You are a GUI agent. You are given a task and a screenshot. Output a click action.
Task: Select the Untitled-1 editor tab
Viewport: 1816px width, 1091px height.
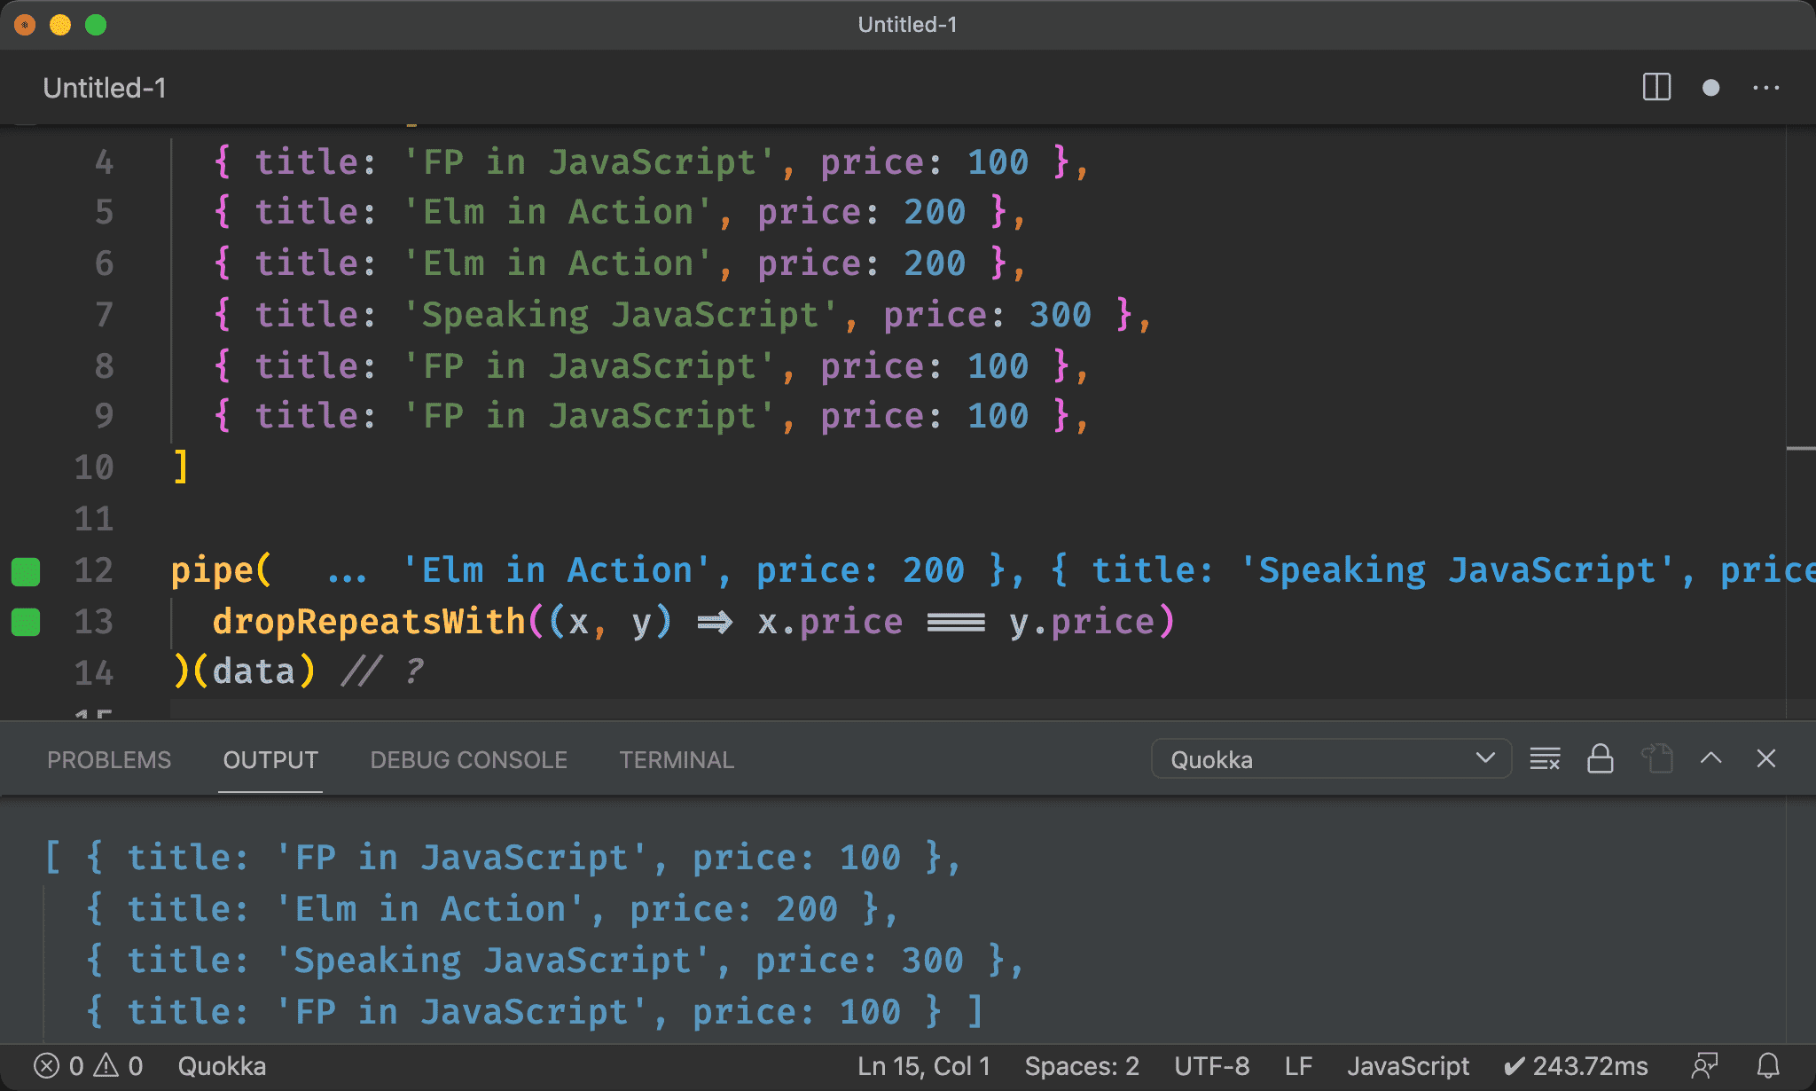point(105,88)
